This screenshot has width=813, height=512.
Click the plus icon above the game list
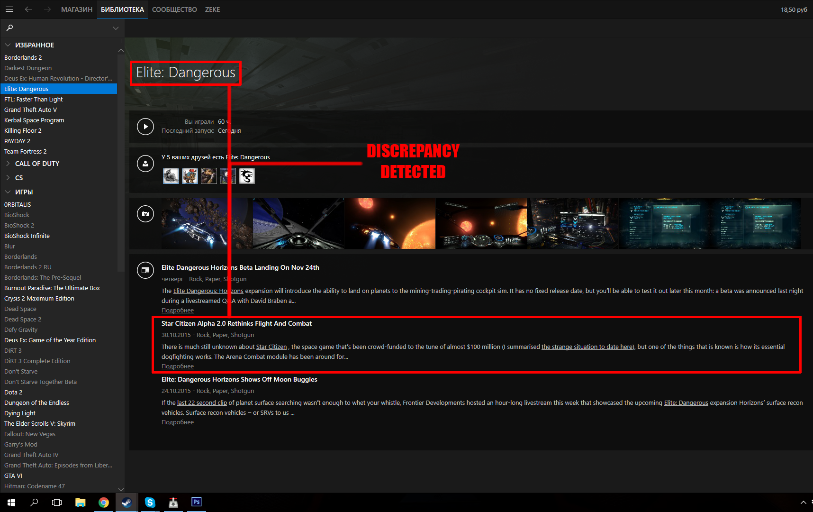pos(121,41)
